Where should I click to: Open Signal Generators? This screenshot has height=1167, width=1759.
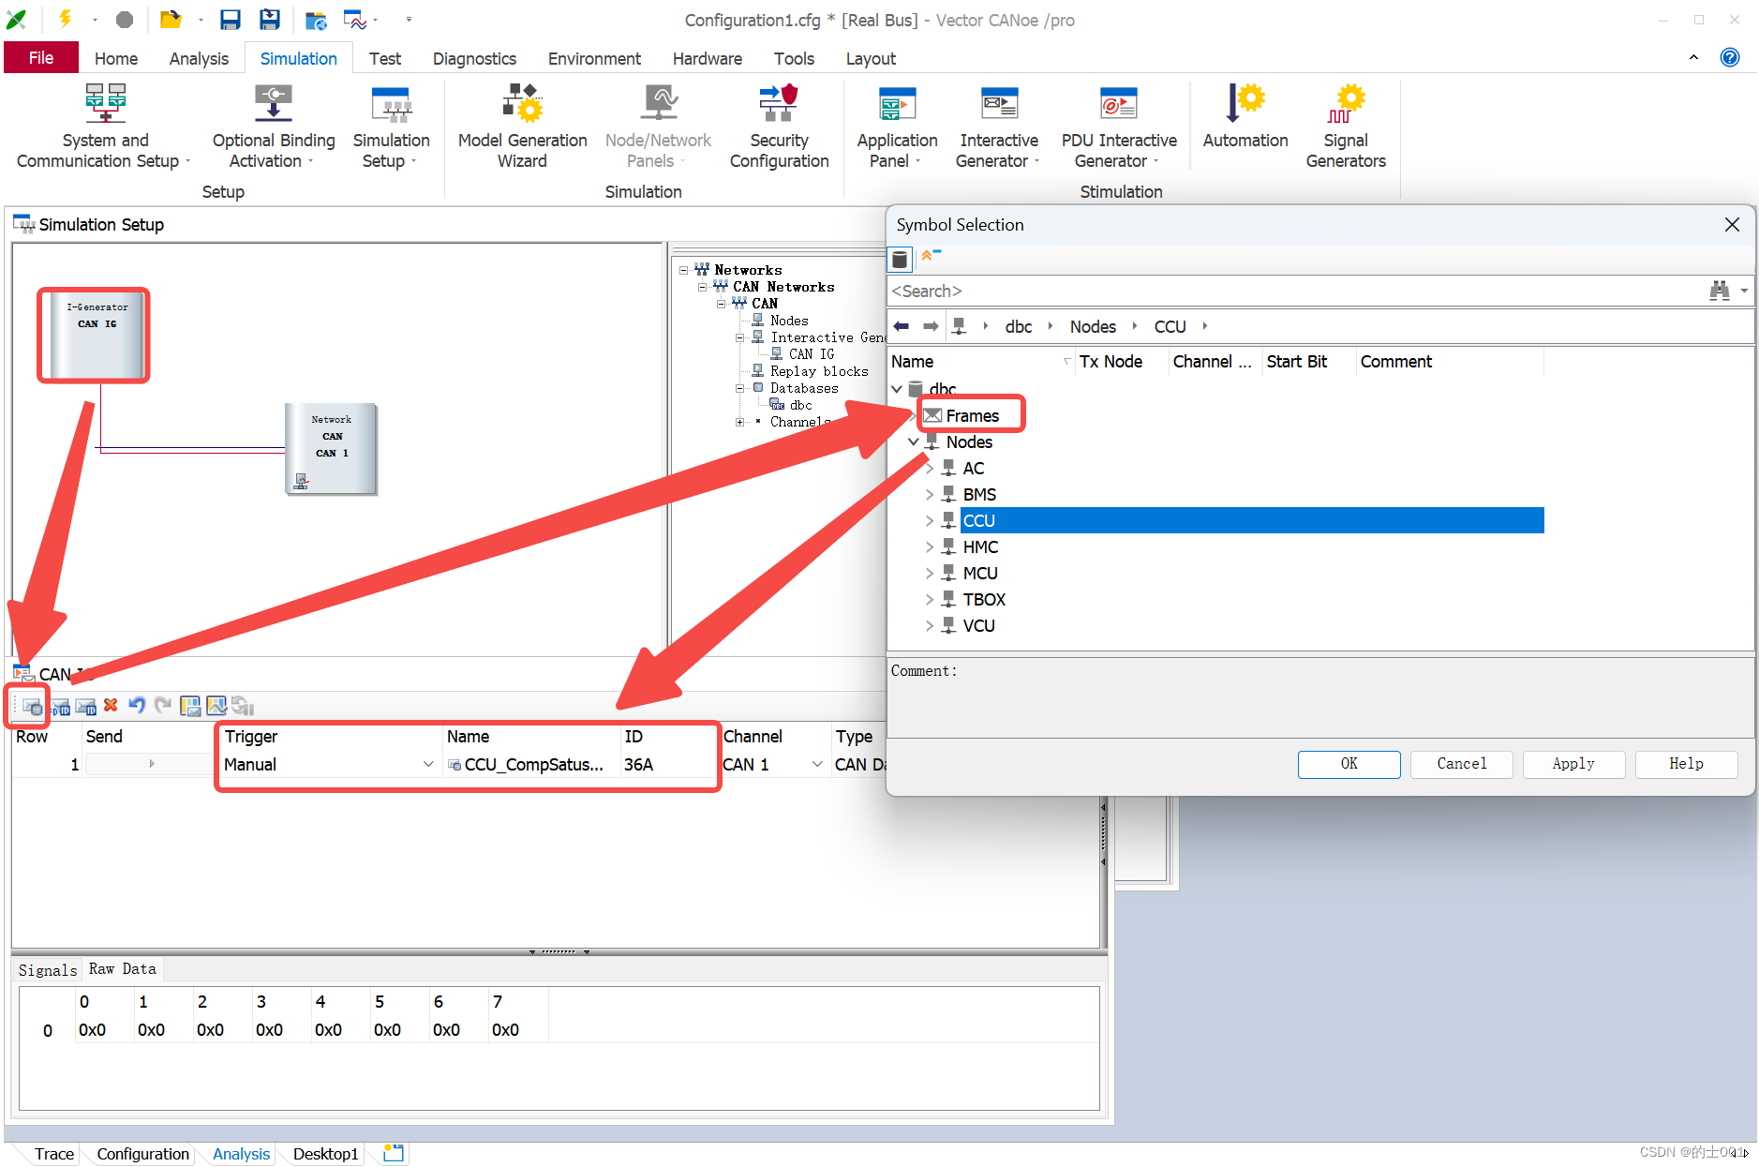pos(1346,127)
